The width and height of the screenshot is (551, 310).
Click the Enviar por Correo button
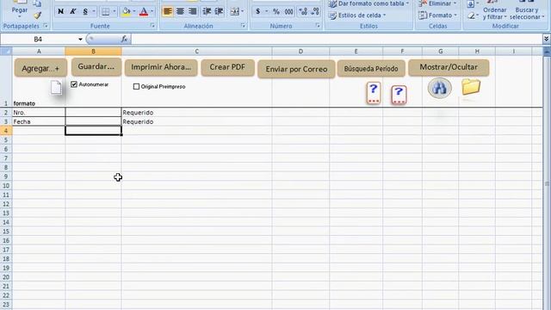pos(296,69)
